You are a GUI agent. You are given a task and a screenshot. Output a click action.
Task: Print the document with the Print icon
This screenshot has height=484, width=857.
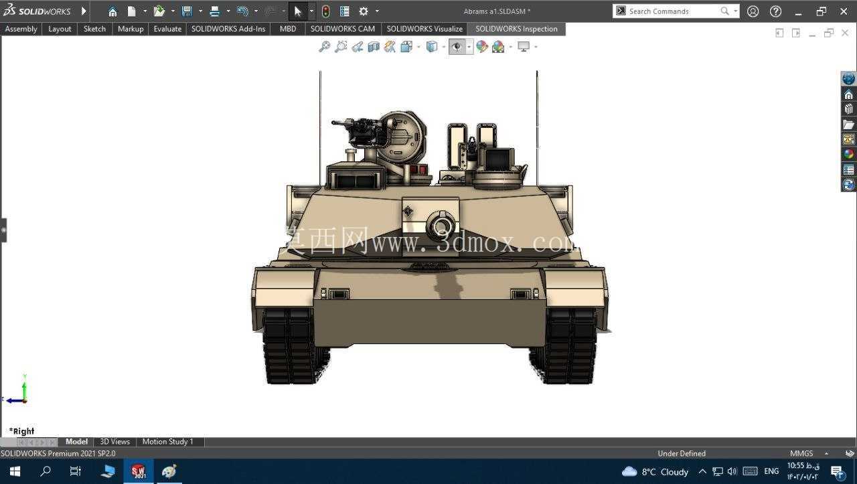coord(215,11)
